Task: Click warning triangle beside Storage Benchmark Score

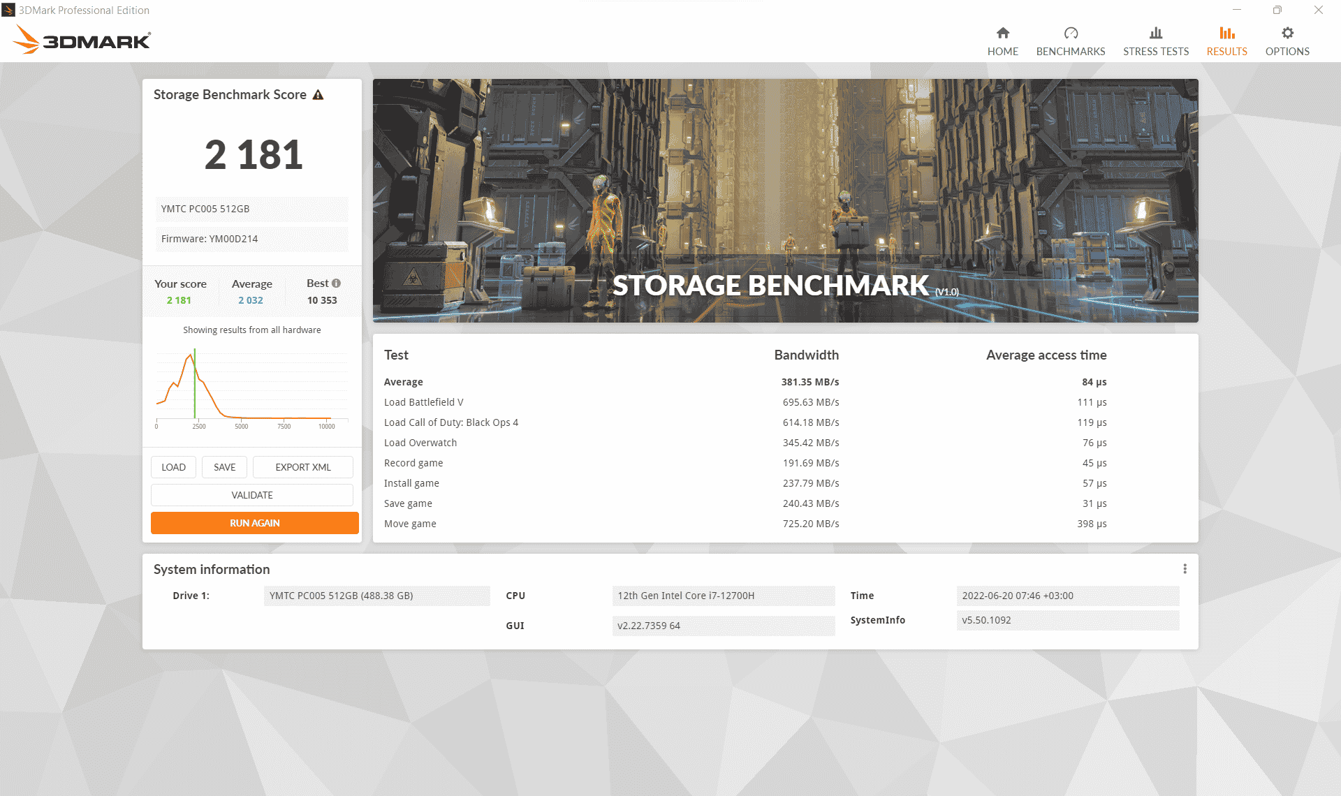Action: coord(318,95)
